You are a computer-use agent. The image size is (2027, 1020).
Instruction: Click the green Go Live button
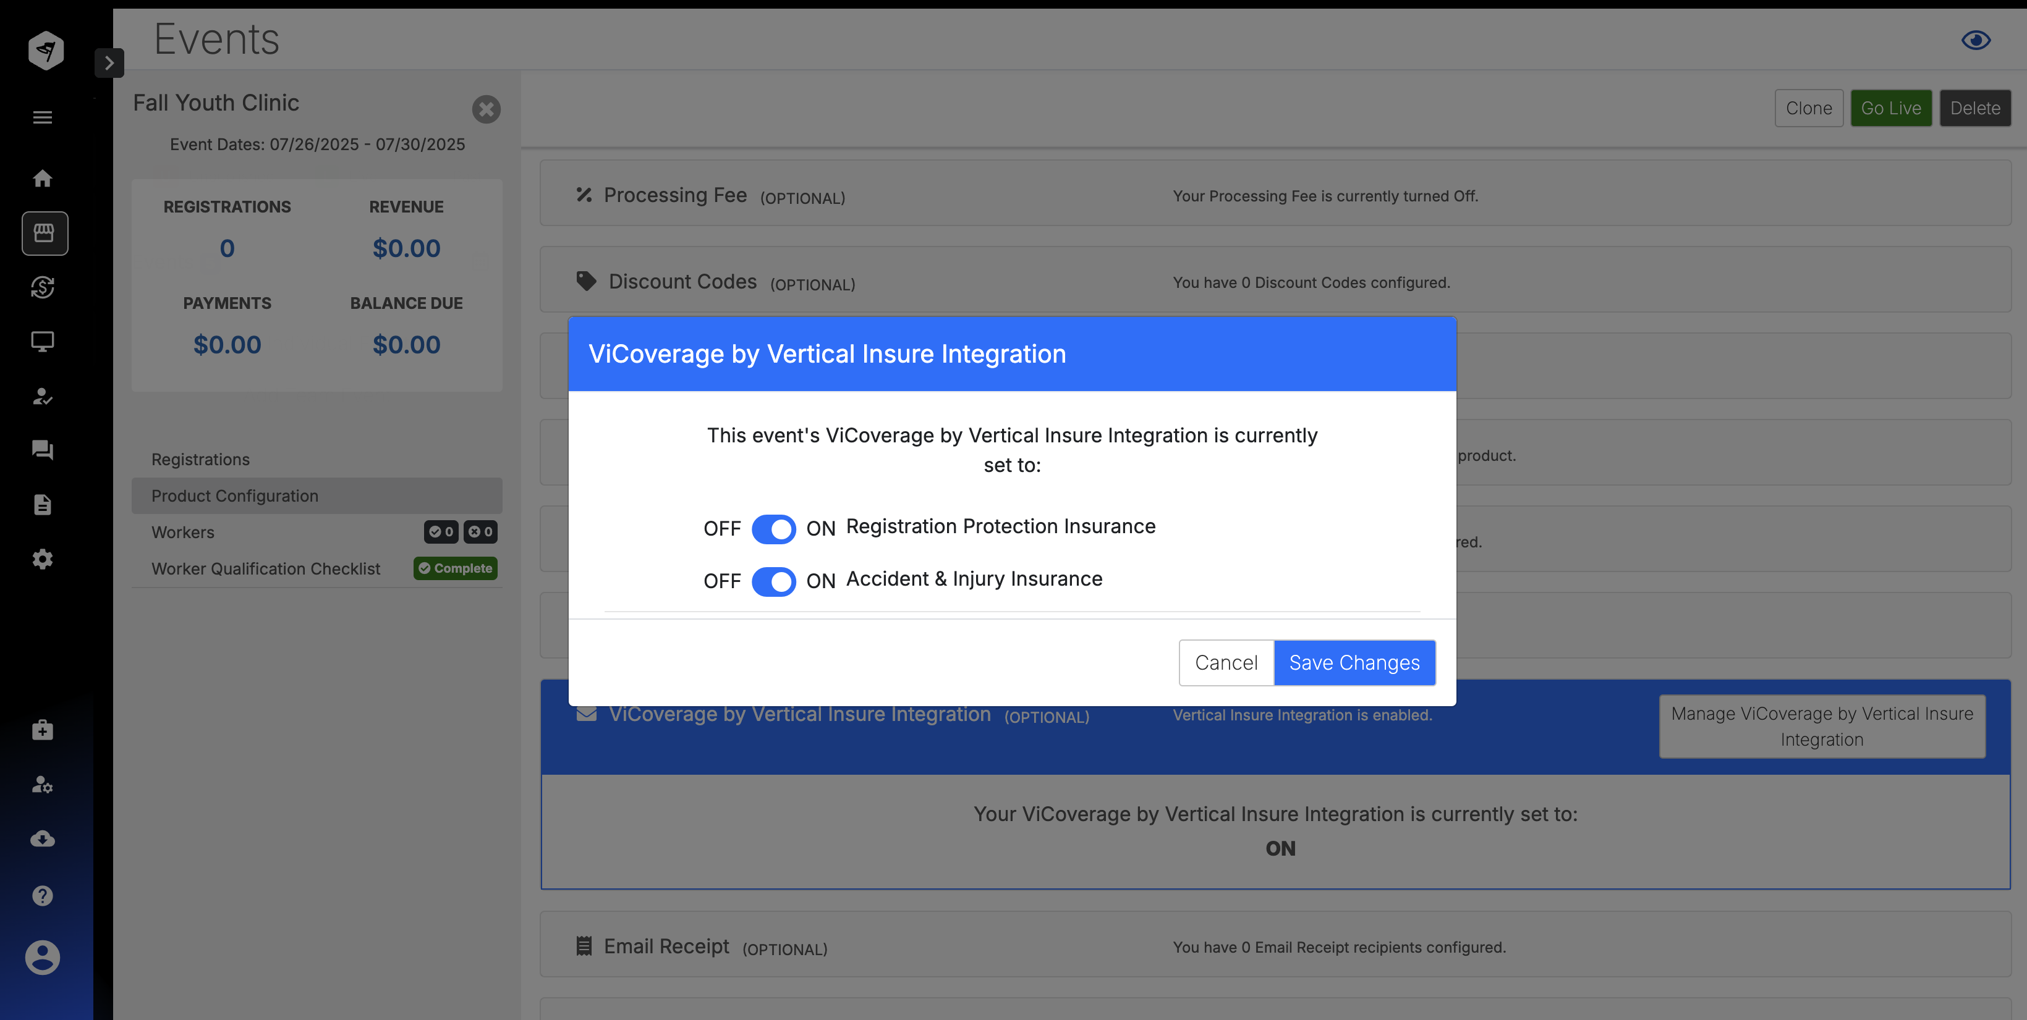[1891, 109]
